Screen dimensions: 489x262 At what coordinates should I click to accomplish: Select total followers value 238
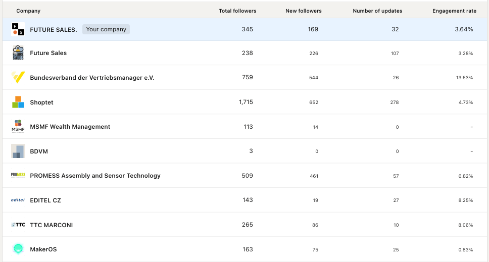click(x=248, y=53)
